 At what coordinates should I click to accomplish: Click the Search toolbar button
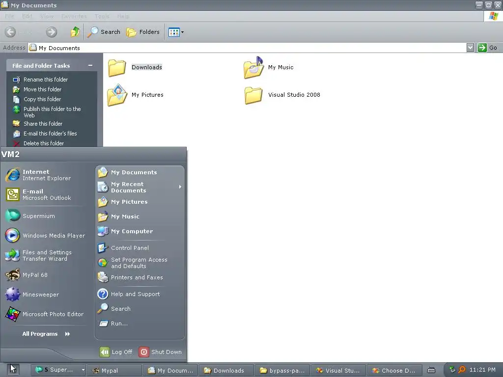point(104,32)
